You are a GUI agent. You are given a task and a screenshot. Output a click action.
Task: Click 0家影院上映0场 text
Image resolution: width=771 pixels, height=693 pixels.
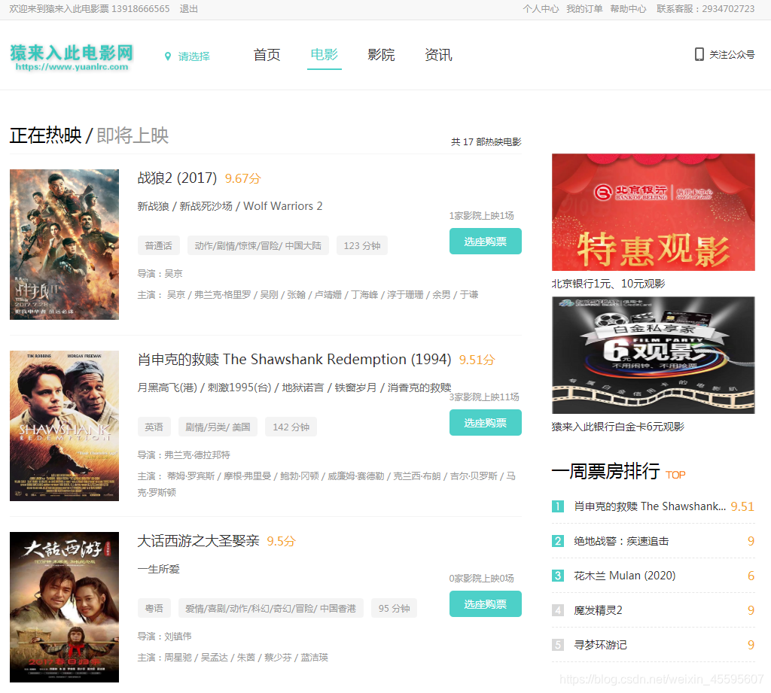coord(481,579)
